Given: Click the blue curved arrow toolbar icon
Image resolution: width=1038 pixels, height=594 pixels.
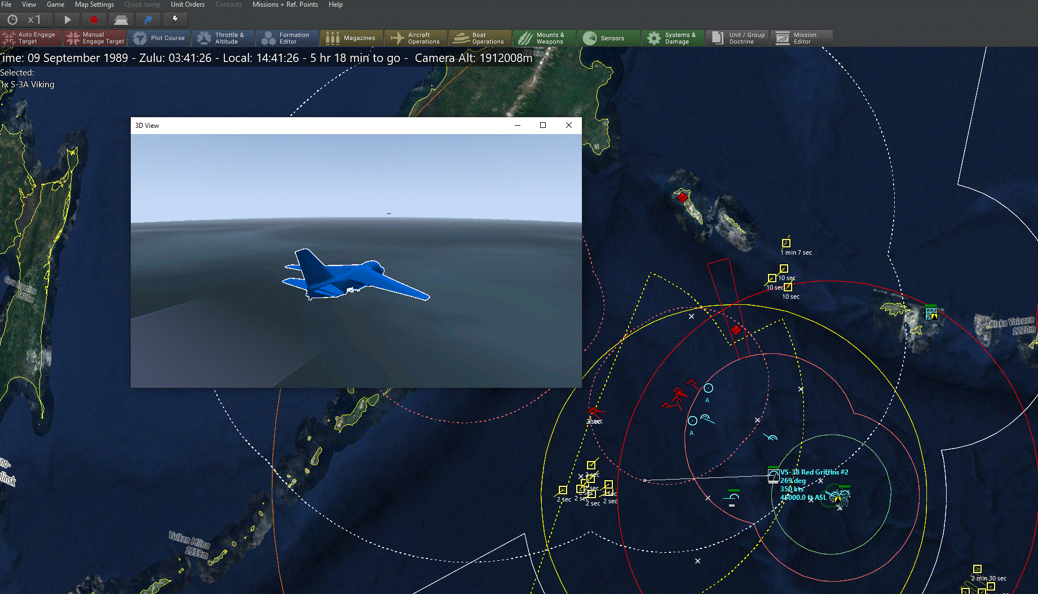Looking at the screenshot, I should [x=148, y=20].
